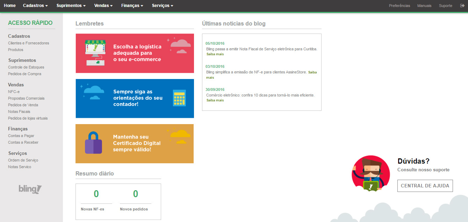Viewport: 468px width, 222px height.
Task: Expand the Suprimentos dropdown menu
Action: point(71,6)
